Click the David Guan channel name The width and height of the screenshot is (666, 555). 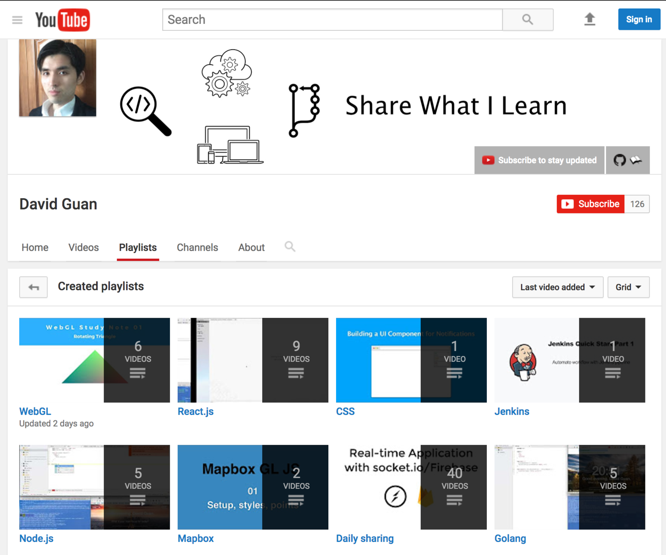[58, 204]
